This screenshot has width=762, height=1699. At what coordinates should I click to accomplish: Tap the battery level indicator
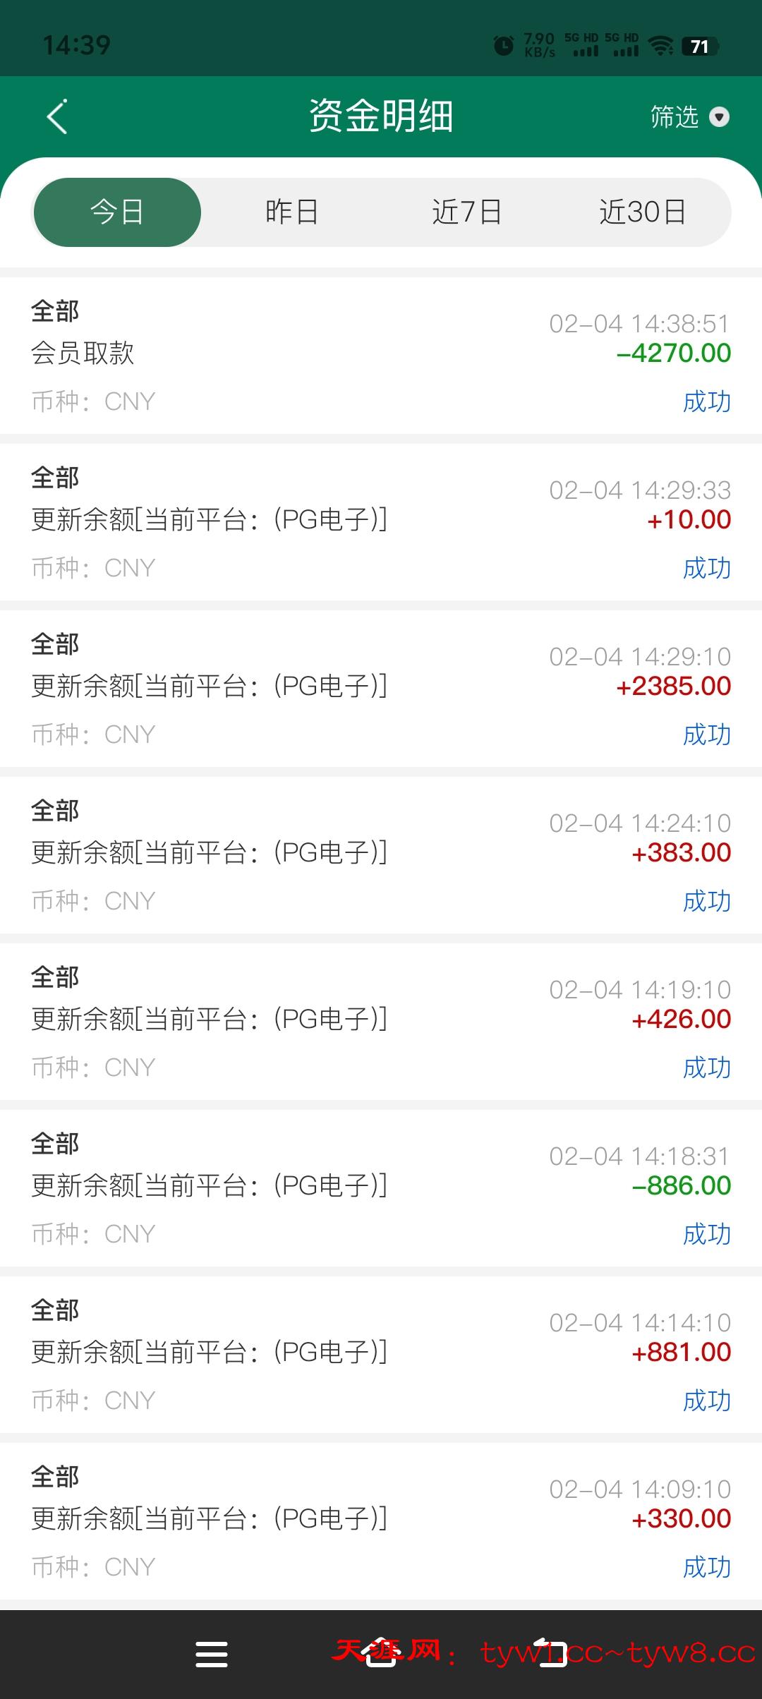pyautogui.click(x=699, y=47)
